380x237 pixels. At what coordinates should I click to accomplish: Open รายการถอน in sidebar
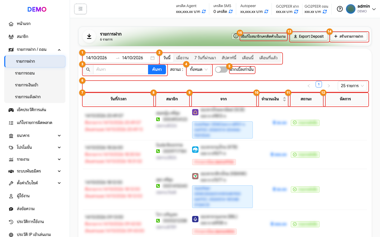35,73
